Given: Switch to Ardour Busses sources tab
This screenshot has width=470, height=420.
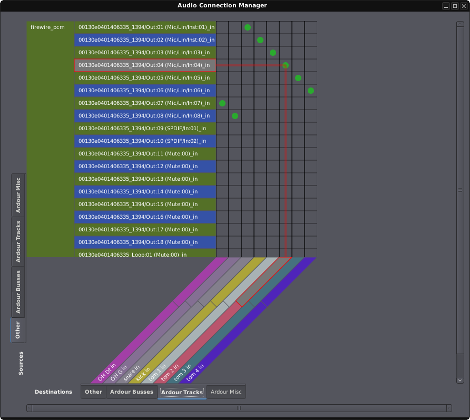Looking at the screenshot, I should pyautogui.click(x=18, y=292).
